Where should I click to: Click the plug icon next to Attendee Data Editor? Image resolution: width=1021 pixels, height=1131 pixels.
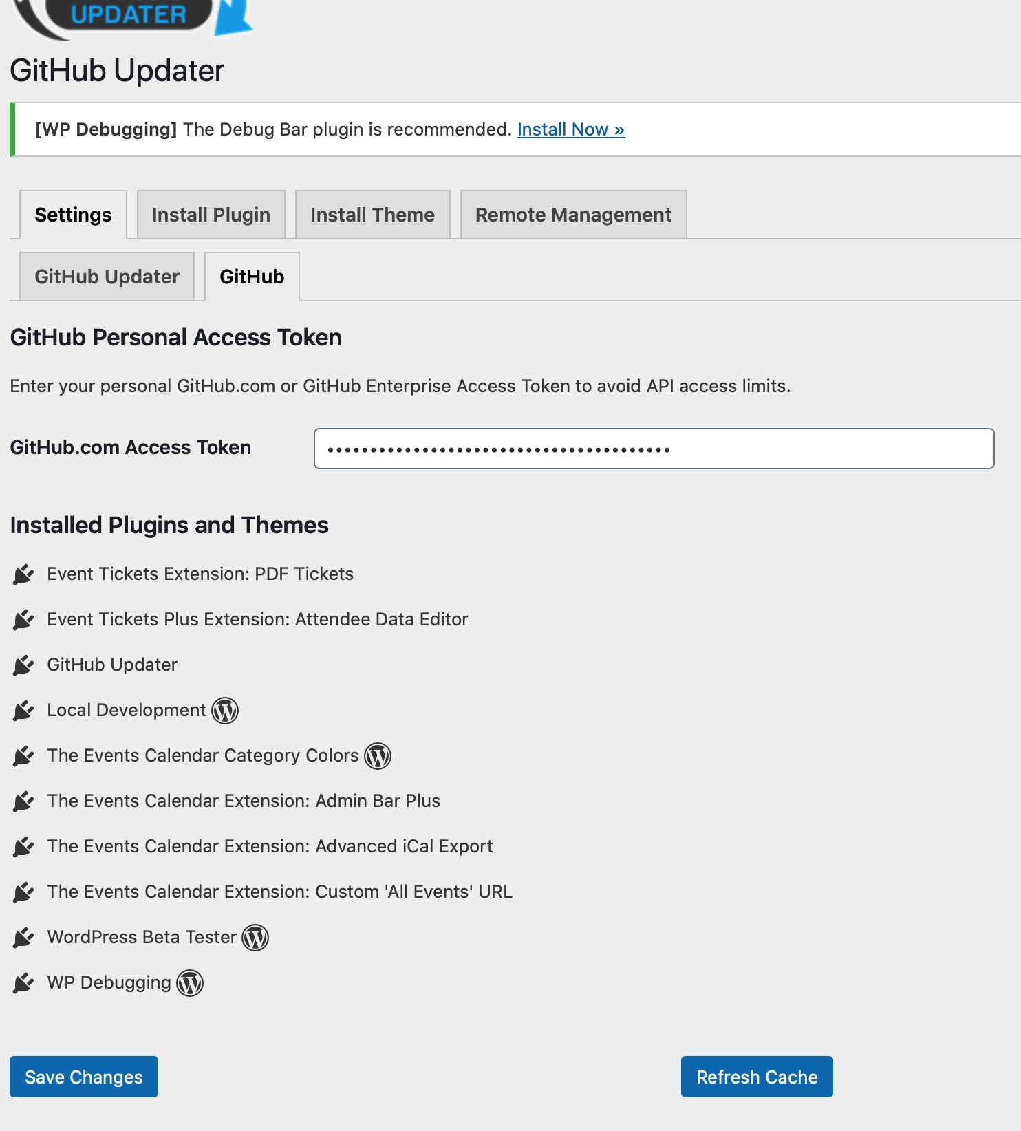[23, 619]
